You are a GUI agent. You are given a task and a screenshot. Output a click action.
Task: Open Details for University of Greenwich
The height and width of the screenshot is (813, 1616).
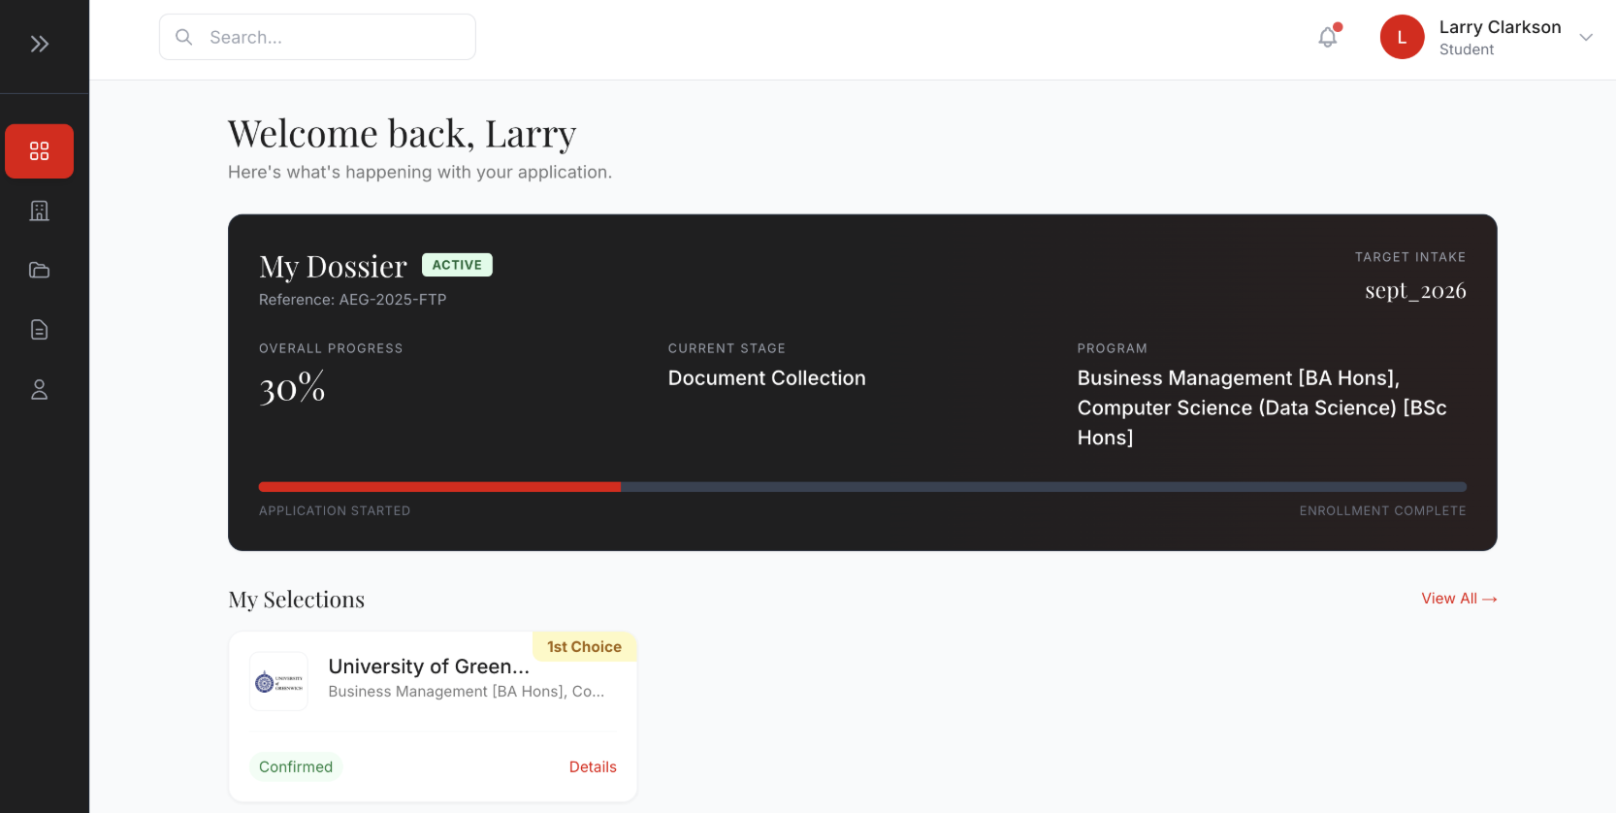tap(592, 766)
